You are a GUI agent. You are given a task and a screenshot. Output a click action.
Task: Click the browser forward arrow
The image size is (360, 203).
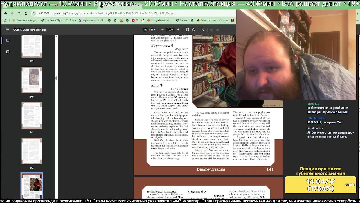[x=12, y=13]
